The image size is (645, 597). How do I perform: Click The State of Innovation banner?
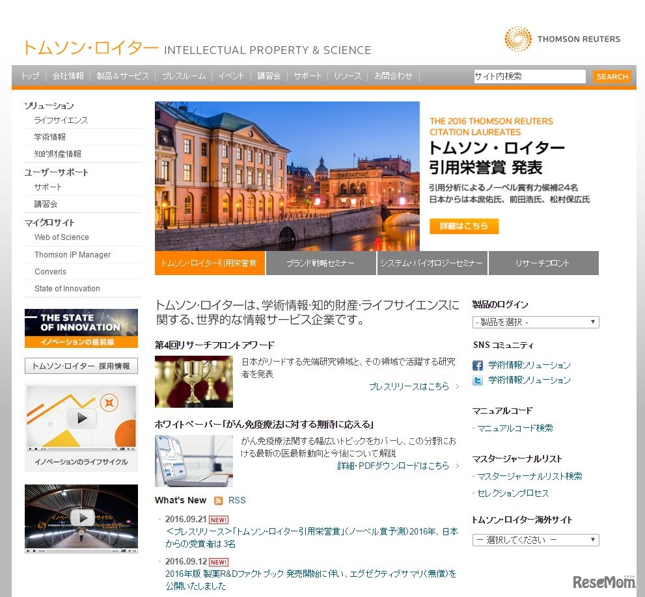[81, 328]
